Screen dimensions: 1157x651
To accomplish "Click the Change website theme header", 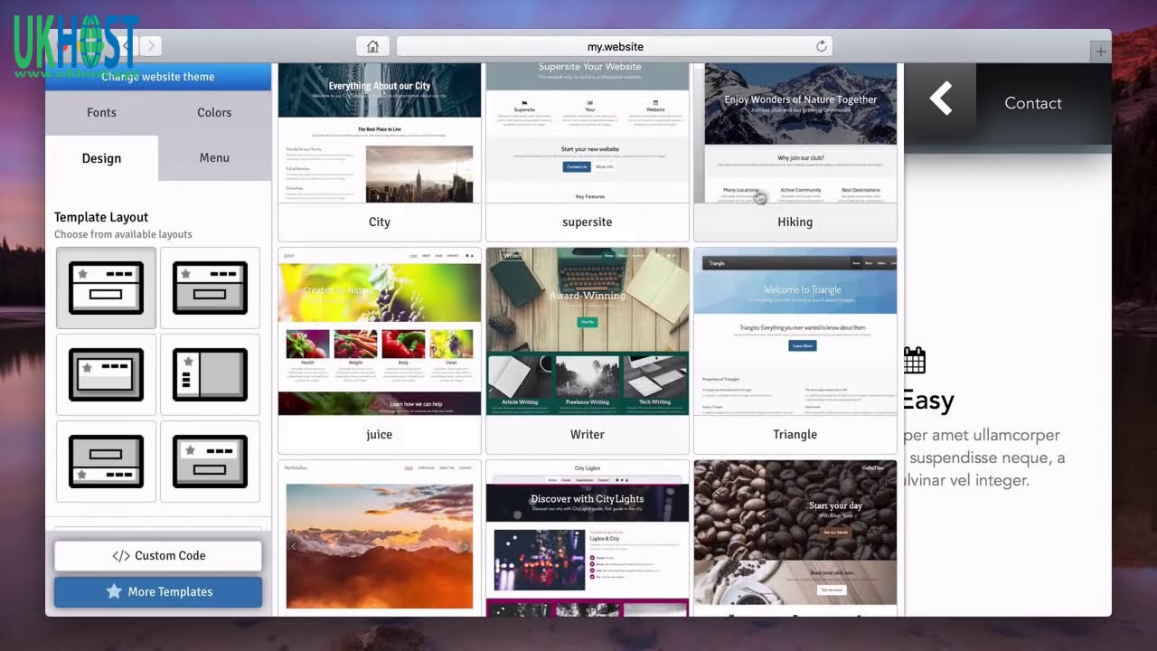I will tap(158, 77).
